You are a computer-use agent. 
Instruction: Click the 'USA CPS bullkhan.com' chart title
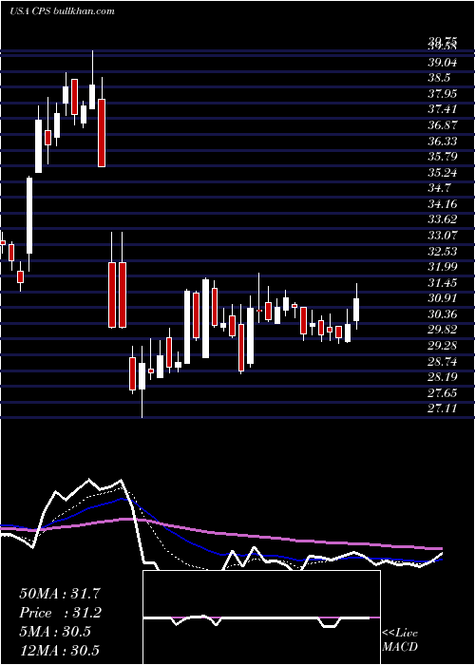[62, 11]
